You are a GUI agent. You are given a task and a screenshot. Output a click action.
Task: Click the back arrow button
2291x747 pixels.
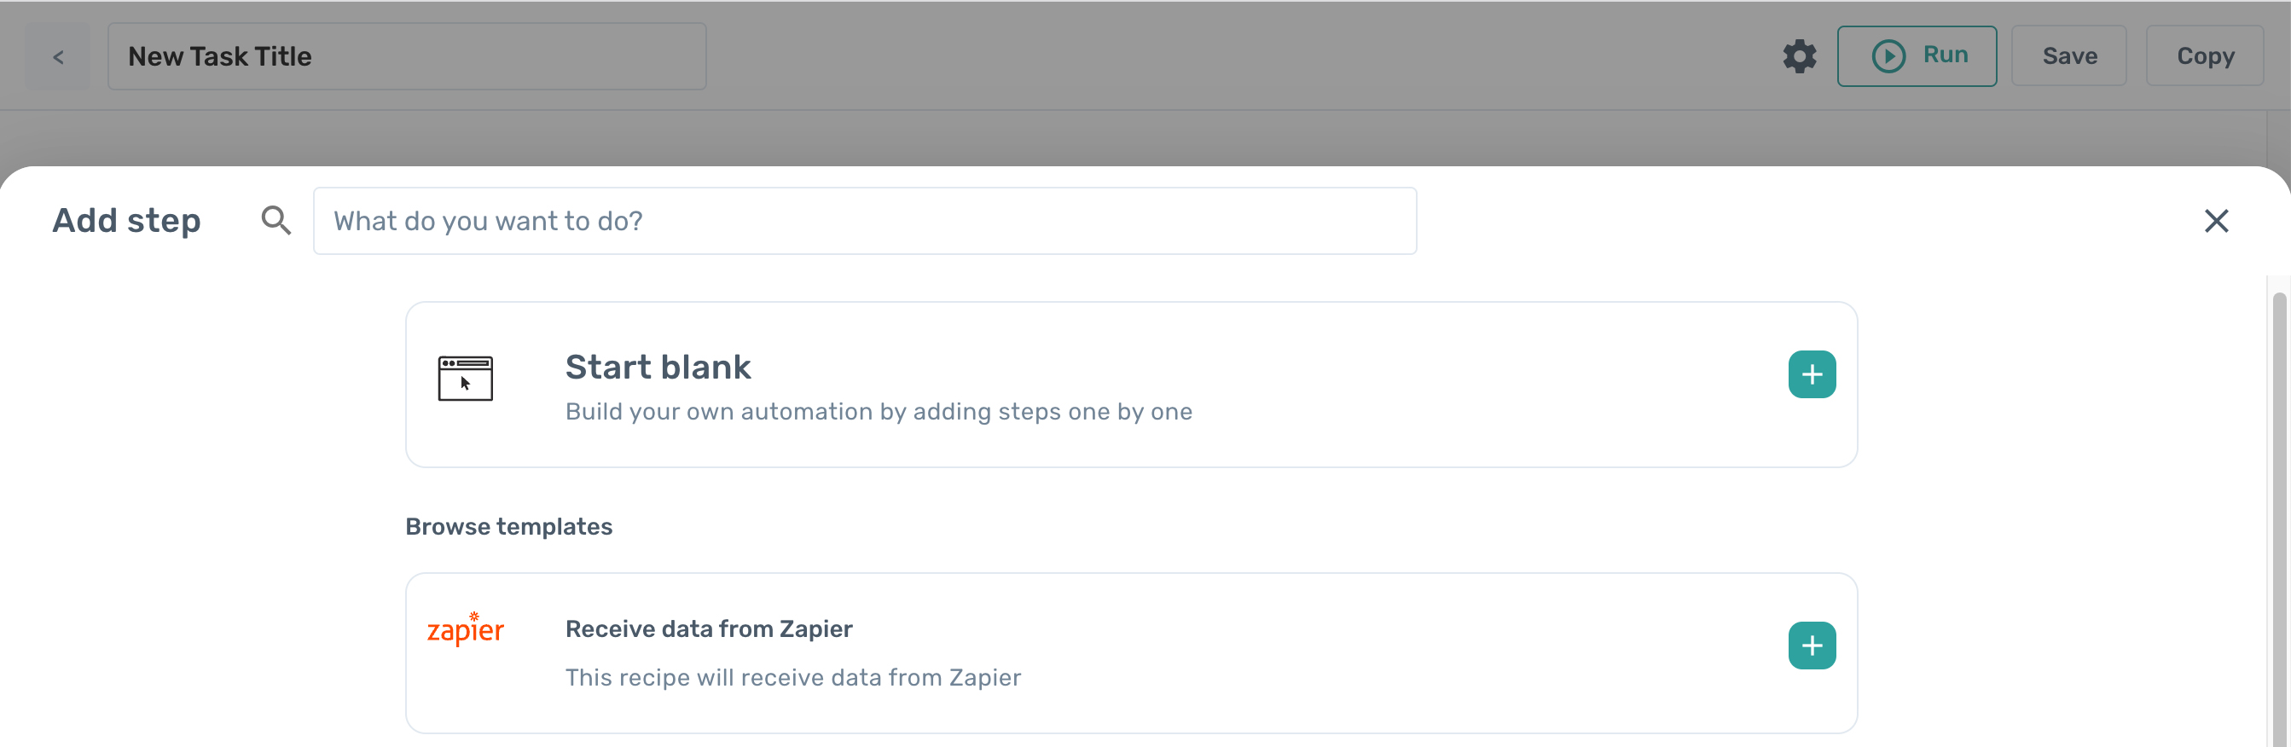(x=58, y=57)
